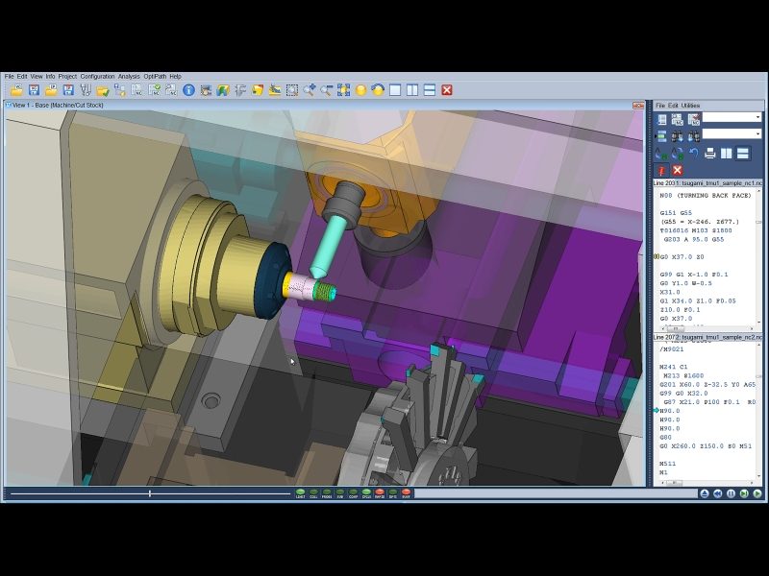This screenshot has height=576, width=769.
Task: Click the first open folder toolbar icon
Action: click(17, 90)
